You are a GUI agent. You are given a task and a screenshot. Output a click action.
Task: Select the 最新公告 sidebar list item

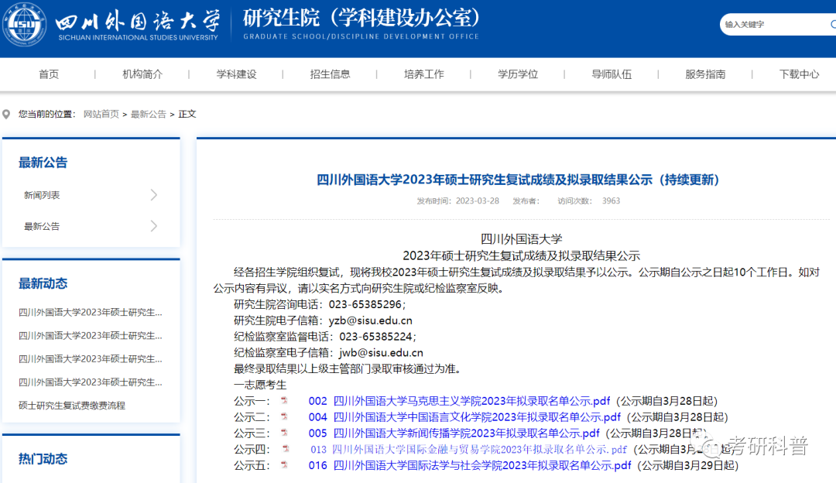pyautogui.click(x=42, y=226)
